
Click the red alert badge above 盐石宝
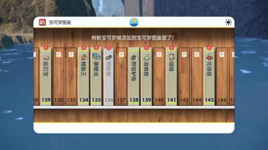coord(46,48)
